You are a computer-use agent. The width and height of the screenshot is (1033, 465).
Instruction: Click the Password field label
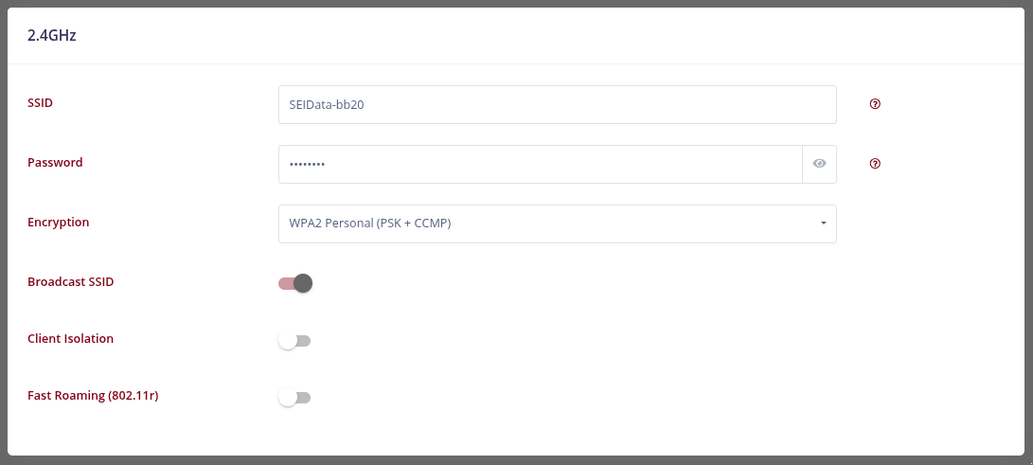[55, 163]
